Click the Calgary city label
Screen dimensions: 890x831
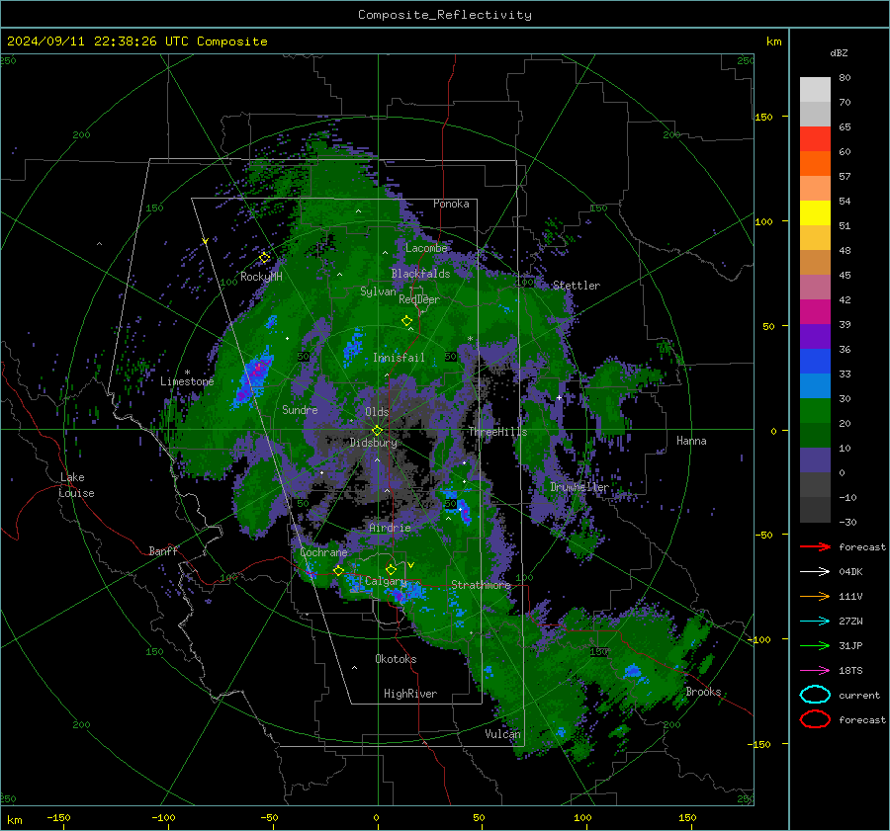pyautogui.click(x=386, y=581)
